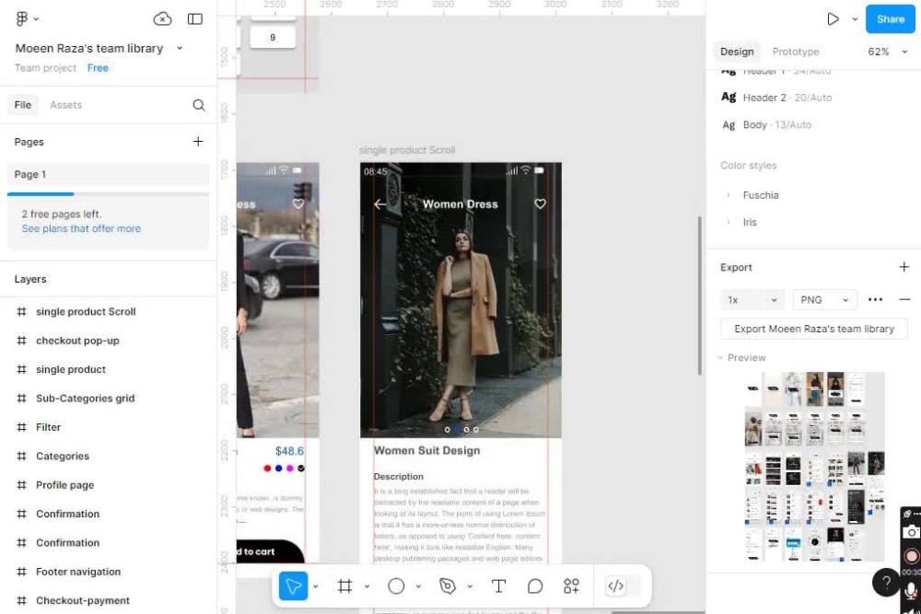This screenshot has width=921, height=614.
Task: Open the export scale 1x dropdown
Action: tap(752, 300)
